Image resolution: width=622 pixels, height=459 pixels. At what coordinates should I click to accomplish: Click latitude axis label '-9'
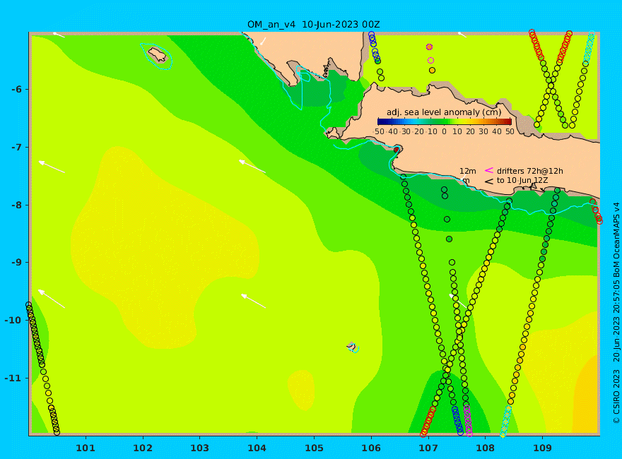point(16,263)
